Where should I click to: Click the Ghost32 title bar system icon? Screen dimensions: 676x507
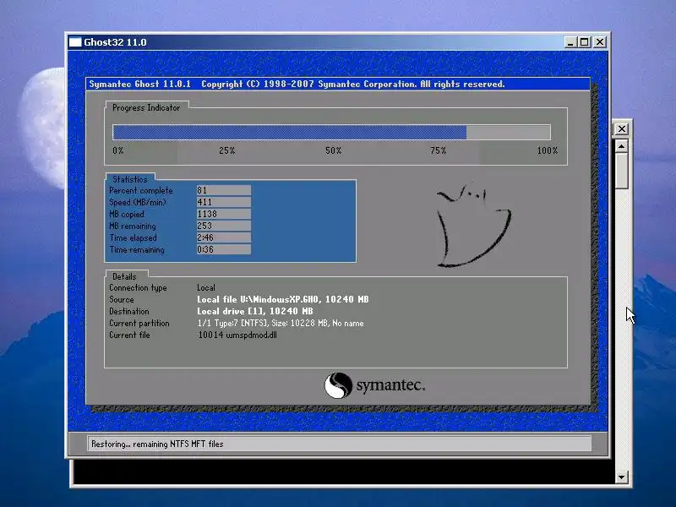(x=75, y=42)
